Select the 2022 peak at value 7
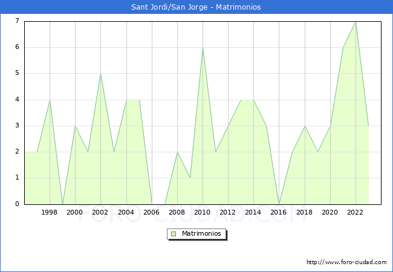The width and height of the screenshot is (393, 272). pos(356,21)
